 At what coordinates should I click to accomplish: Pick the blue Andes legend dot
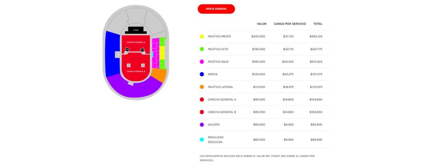(202, 74)
